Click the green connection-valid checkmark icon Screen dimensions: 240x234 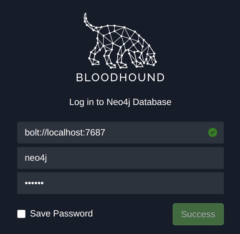[x=213, y=132]
